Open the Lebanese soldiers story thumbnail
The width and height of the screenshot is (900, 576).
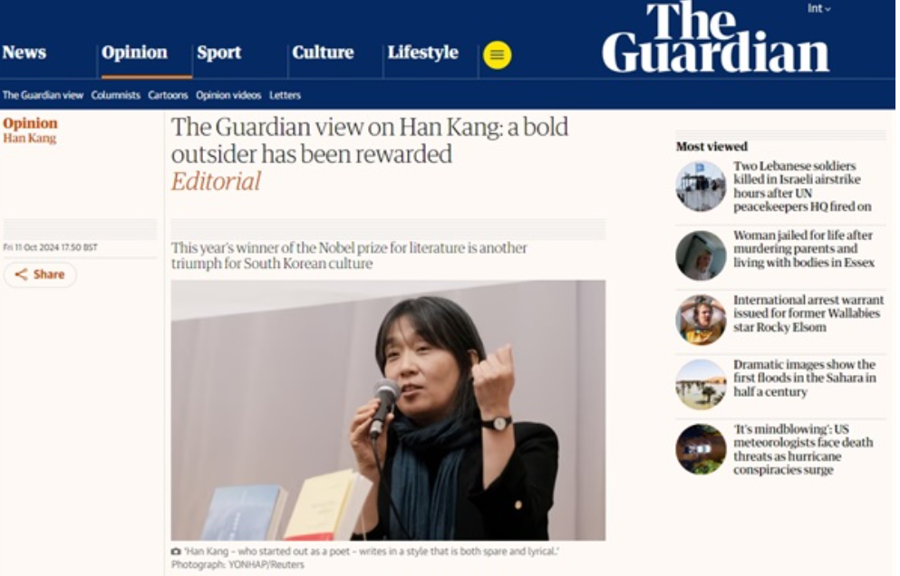tap(701, 186)
